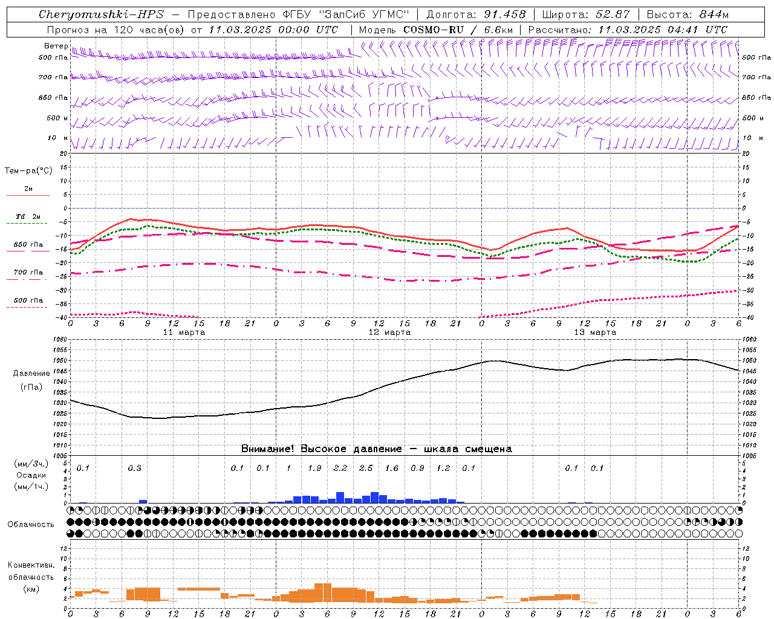Click the "Td 2м" dew point legend entry
774x619 pixels.
28,216
